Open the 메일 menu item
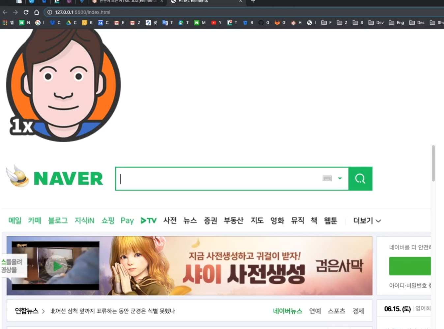 tap(15, 220)
